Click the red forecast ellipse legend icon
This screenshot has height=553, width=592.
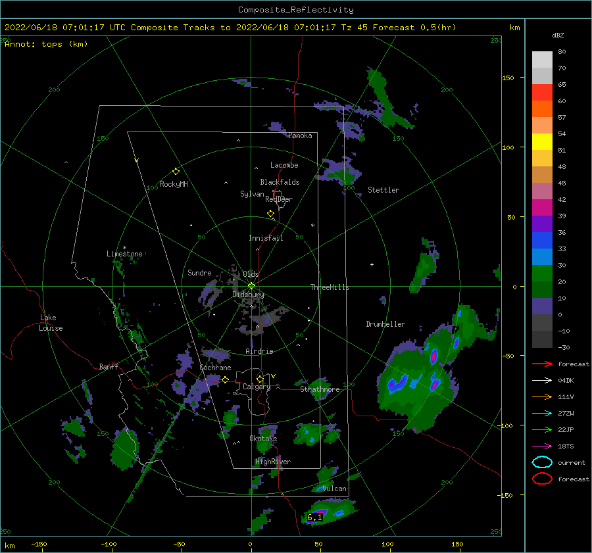tap(542, 479)
